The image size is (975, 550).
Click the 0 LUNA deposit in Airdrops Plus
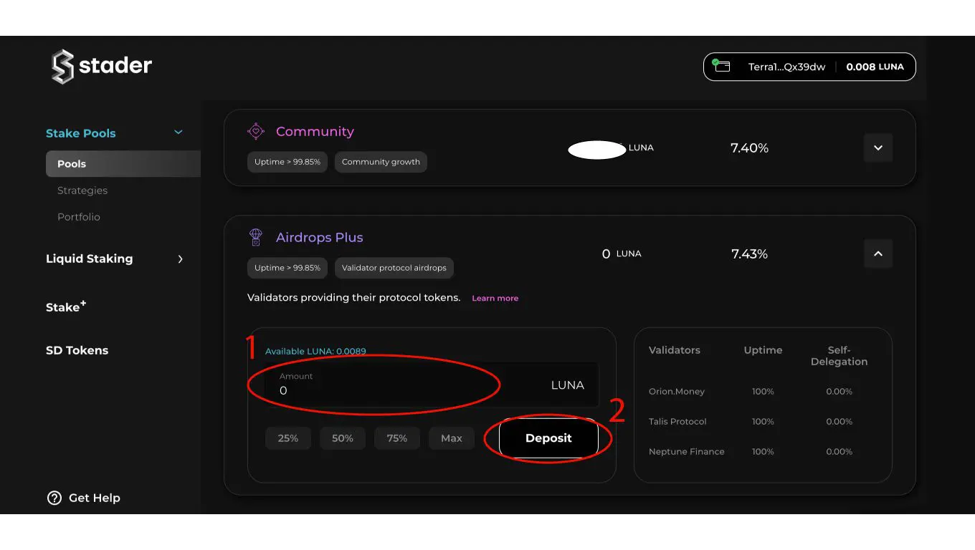click(622, 254)
